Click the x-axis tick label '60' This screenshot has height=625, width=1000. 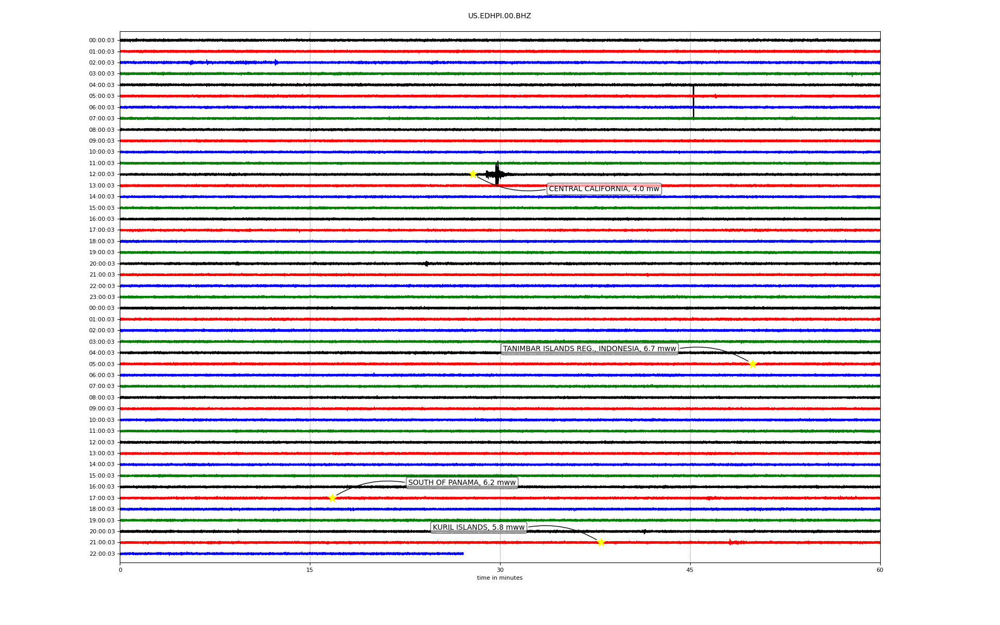click(x=880, y=570)
